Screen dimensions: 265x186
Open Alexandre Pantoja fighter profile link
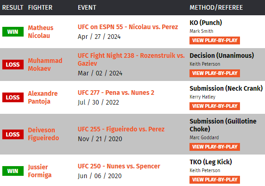pyautogui.click(x=43, y=97)
